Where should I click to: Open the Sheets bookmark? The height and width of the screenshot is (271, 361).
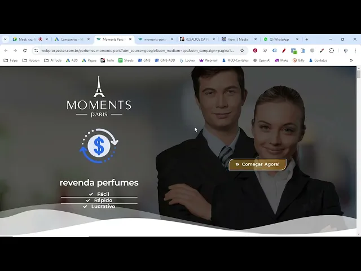126,60
